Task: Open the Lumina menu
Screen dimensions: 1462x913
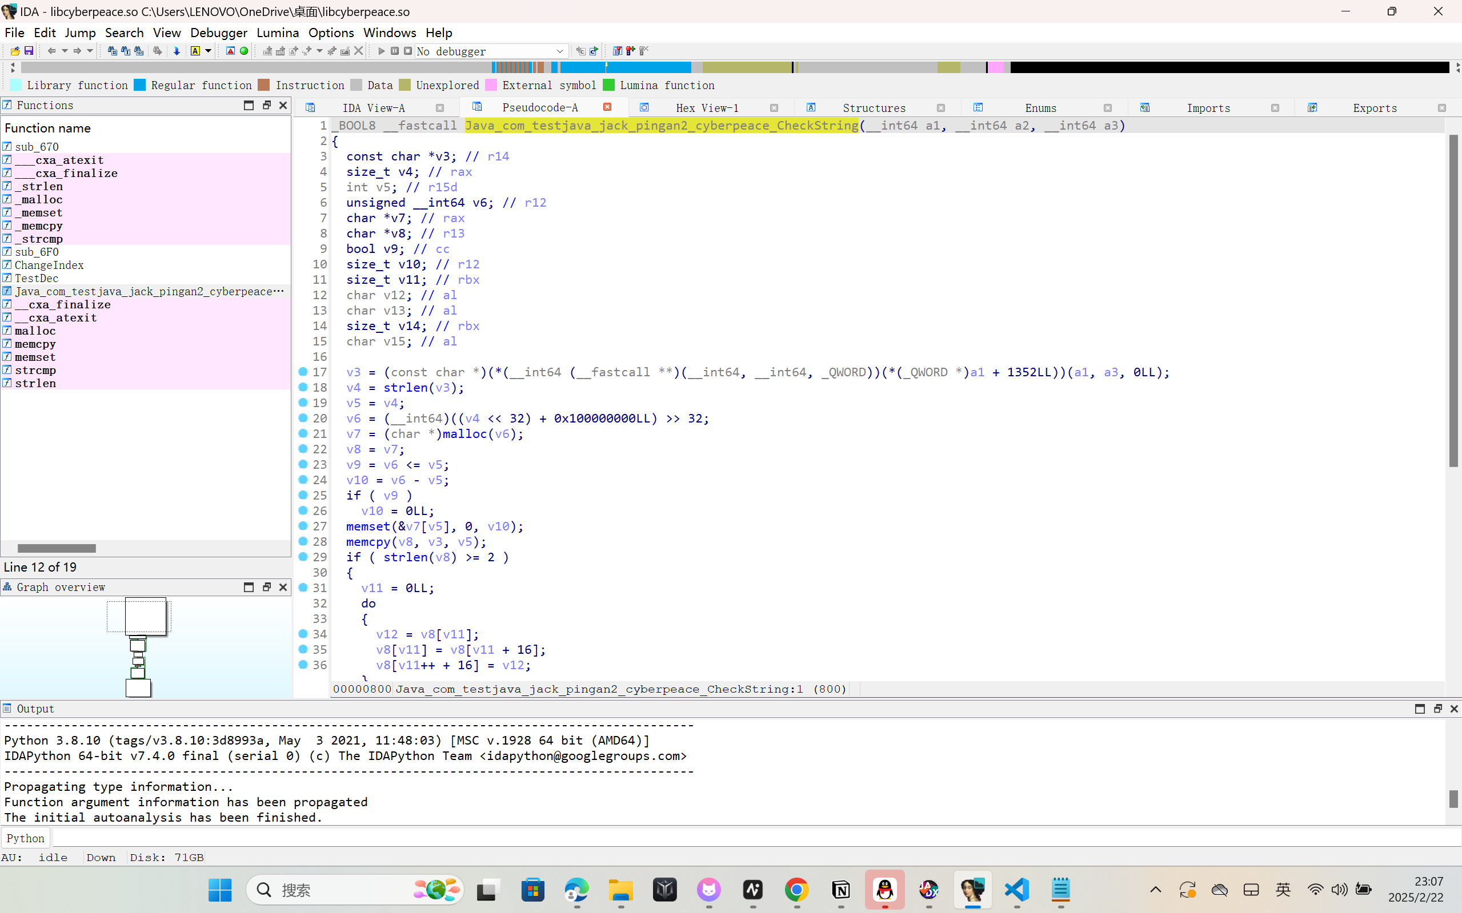Action: point(277,33)
